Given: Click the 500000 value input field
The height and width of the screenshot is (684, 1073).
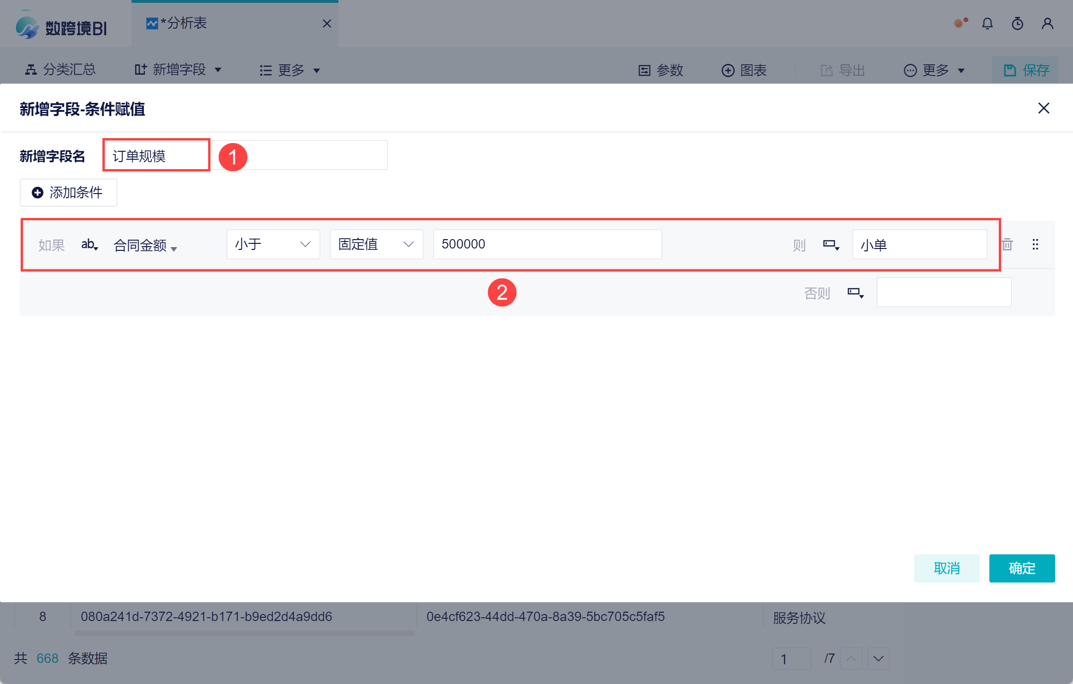Looking at the screenshot, I should coord(547,244).
